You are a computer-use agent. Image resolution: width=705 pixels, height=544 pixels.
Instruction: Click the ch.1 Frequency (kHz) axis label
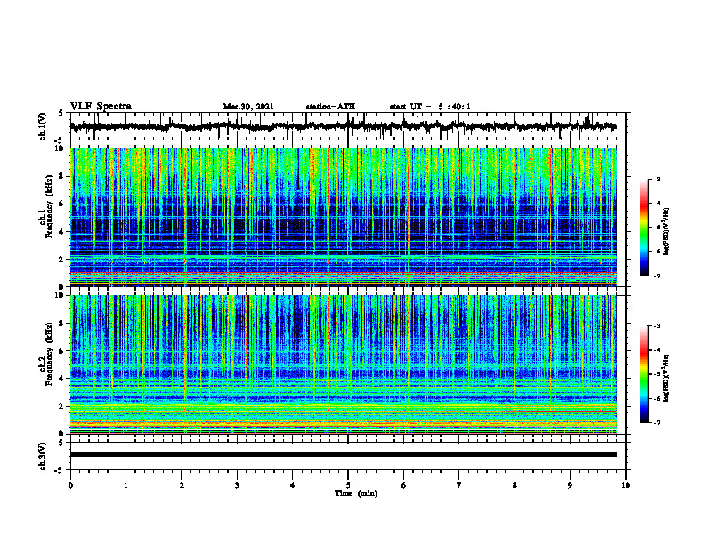(x=46, y=204)
